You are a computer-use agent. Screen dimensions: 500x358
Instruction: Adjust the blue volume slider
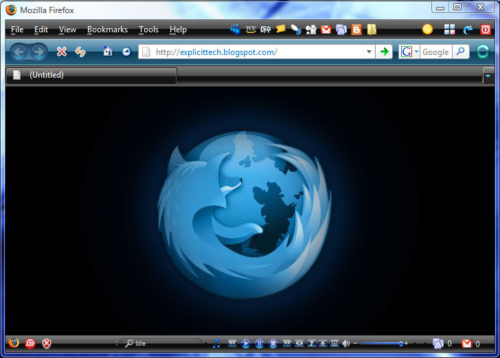click(x=381, y=344)
